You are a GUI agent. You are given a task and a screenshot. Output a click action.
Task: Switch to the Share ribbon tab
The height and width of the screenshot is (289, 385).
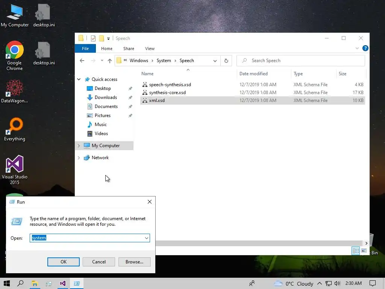tap(129, 49)
